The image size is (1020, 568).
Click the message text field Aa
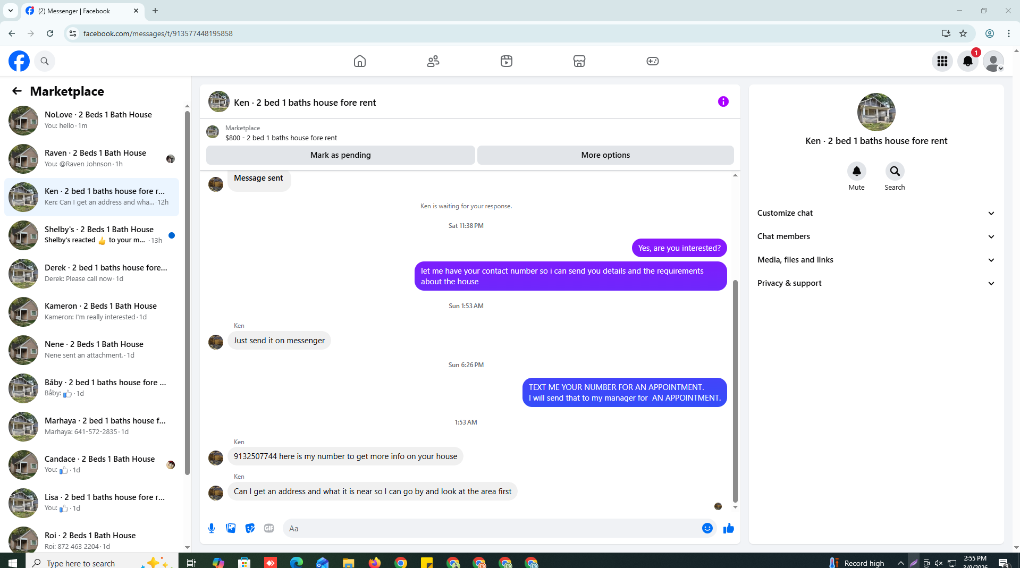(x=492, y=528)
